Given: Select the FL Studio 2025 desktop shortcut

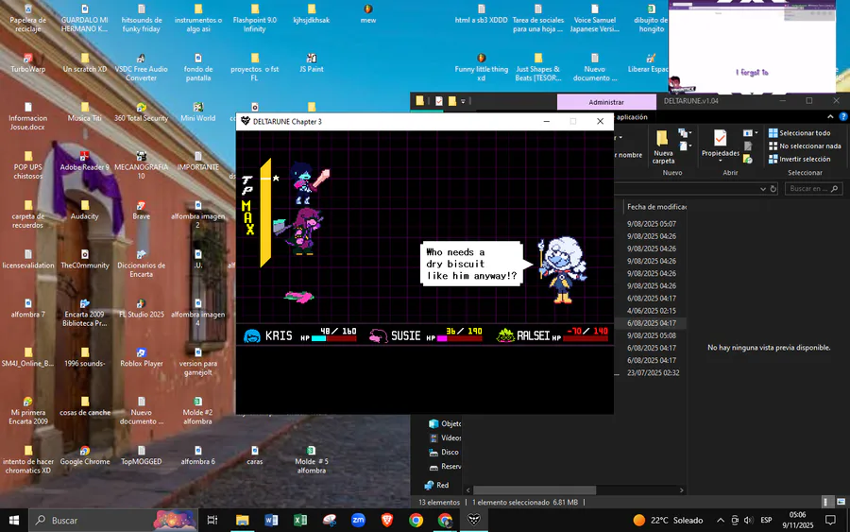Looking at the screenshot, I should (141, 308).
